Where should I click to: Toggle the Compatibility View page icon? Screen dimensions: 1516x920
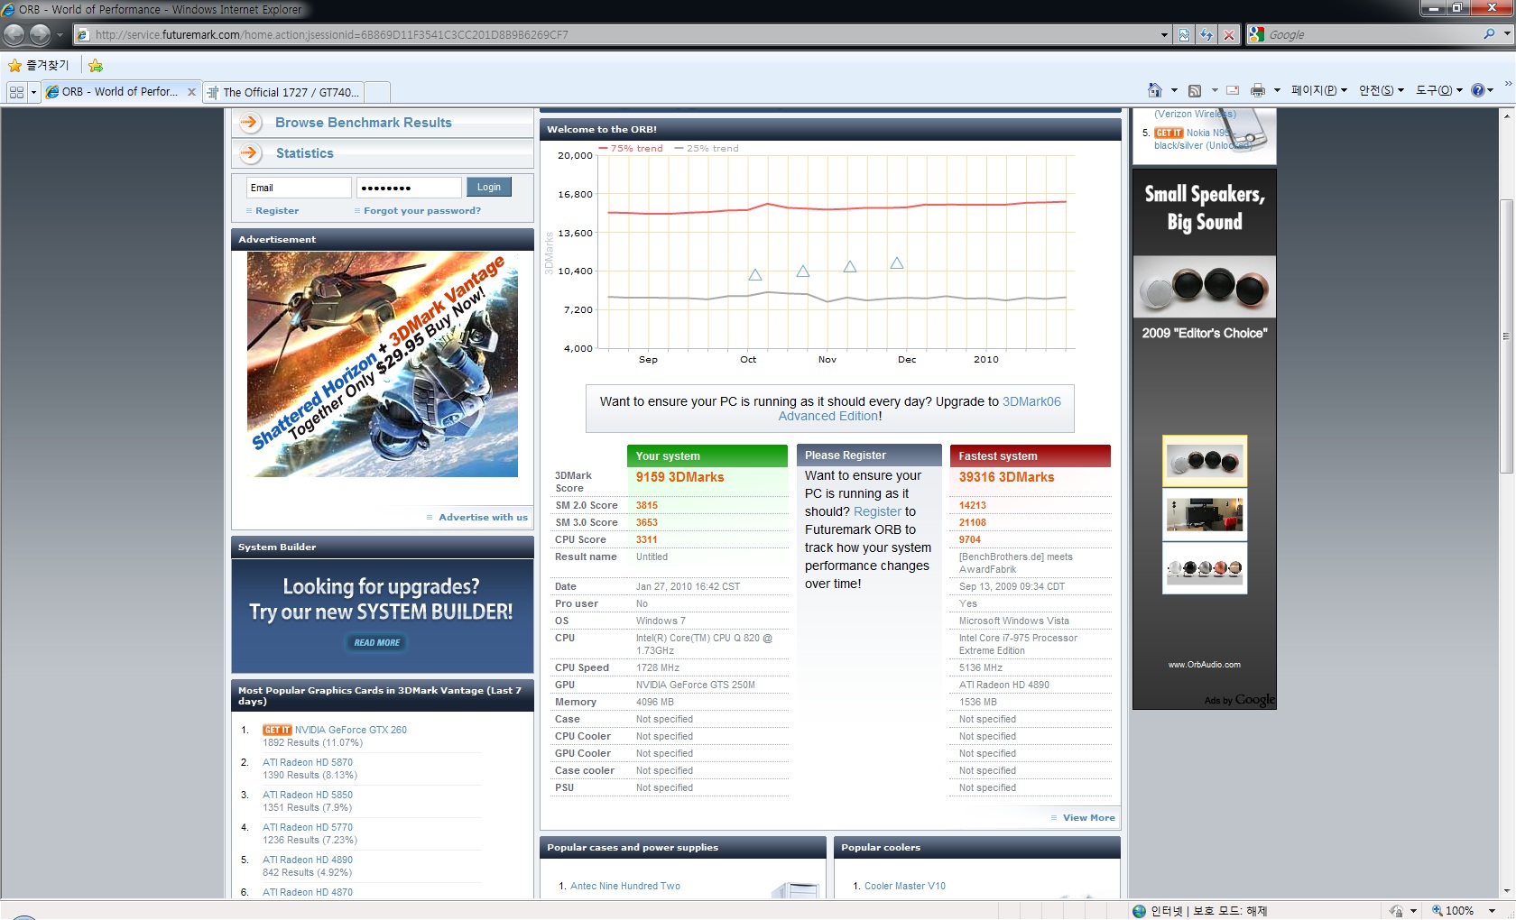1185,35
